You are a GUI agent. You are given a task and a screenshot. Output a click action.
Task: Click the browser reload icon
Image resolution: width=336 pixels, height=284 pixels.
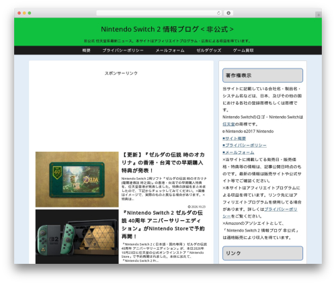218,13
